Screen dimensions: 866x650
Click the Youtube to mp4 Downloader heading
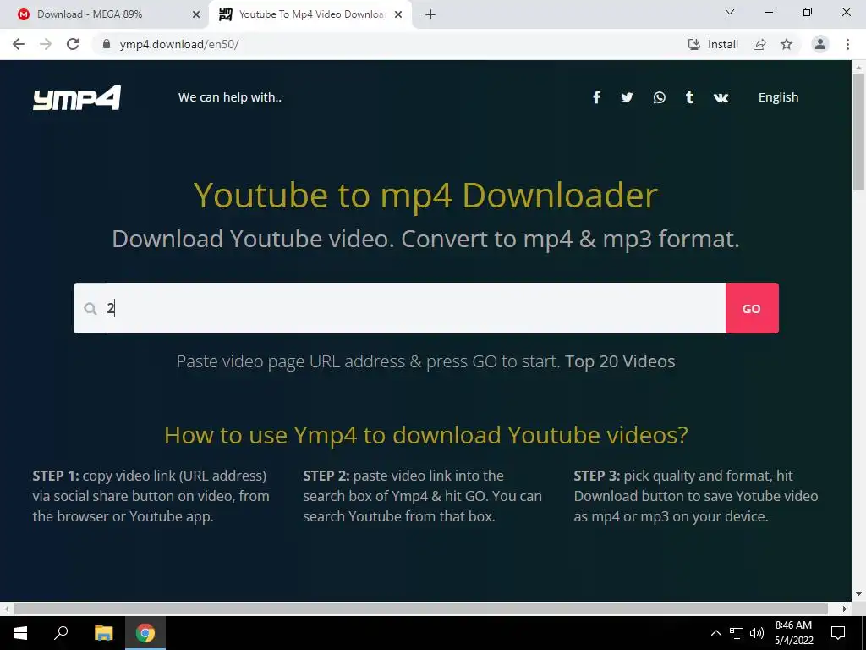coord(425,196)
